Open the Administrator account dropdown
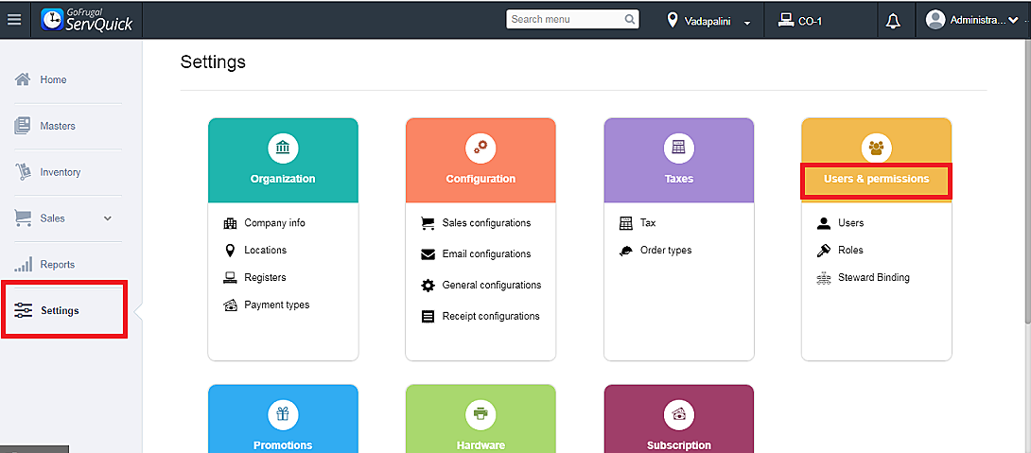This screenshot has height=453, width=1031. [1012, 21]
